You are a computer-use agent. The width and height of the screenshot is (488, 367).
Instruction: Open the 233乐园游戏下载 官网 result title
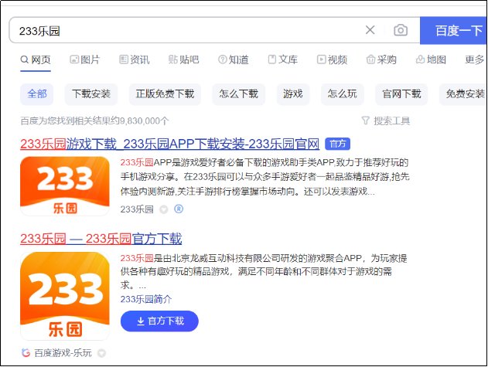170,144
